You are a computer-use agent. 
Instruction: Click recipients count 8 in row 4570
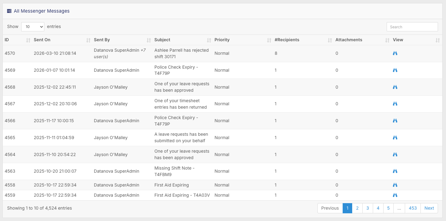[x=276, y=53]
